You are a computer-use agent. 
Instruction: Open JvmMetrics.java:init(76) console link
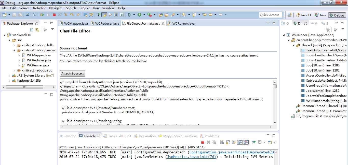tap(192, 157)
